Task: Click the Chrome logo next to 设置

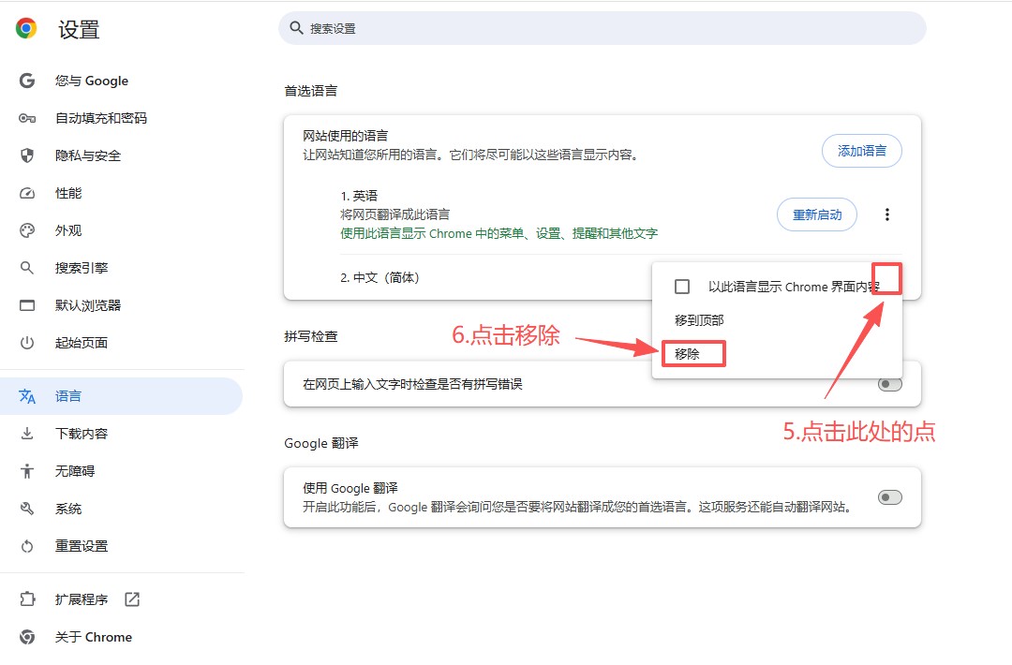Action: 25,28
